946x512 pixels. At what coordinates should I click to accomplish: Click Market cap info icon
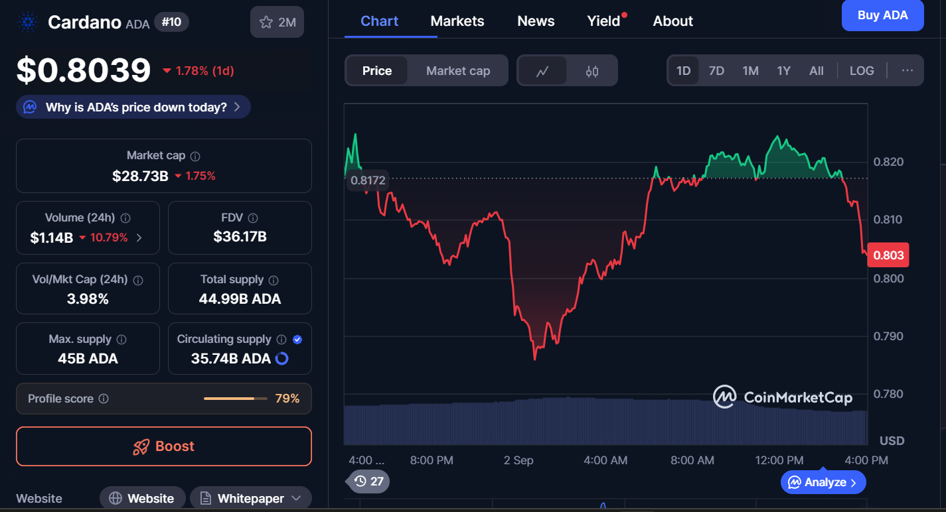[x=195, y=156]
